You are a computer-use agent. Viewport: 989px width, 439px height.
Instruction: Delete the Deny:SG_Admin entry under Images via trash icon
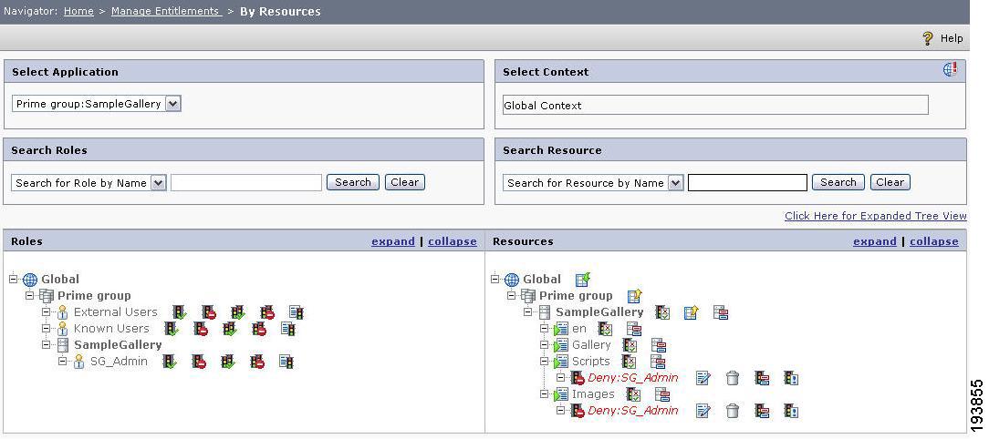(732, 410)
